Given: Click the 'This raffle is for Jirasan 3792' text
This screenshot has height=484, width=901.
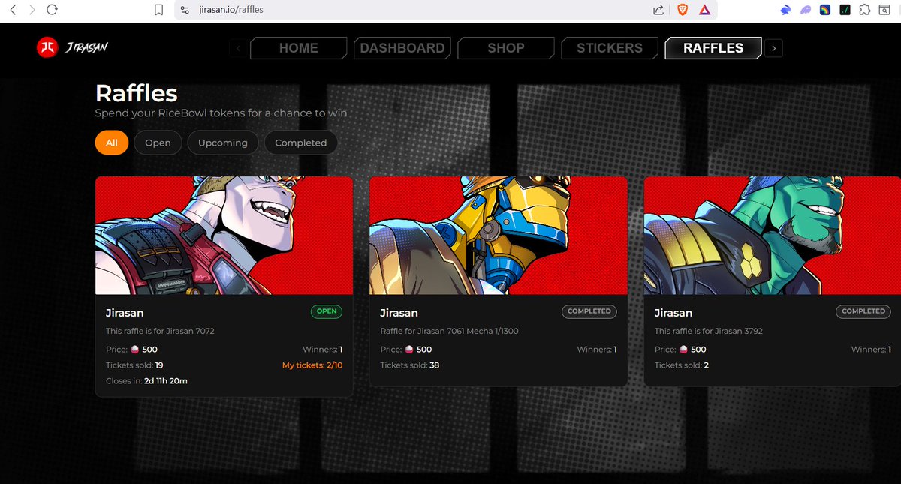Looking at the screenshot, I should click(709, 331).
